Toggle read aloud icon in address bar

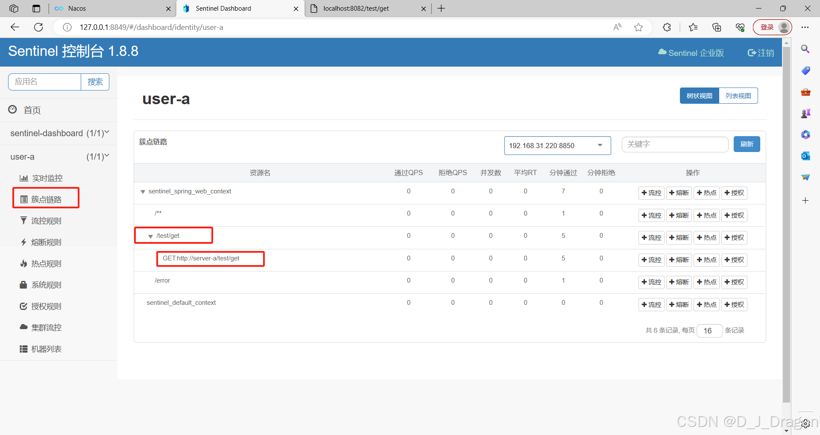(x=617, y=27)
